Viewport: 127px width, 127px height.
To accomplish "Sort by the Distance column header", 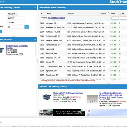I will click(x=103, y=13).
